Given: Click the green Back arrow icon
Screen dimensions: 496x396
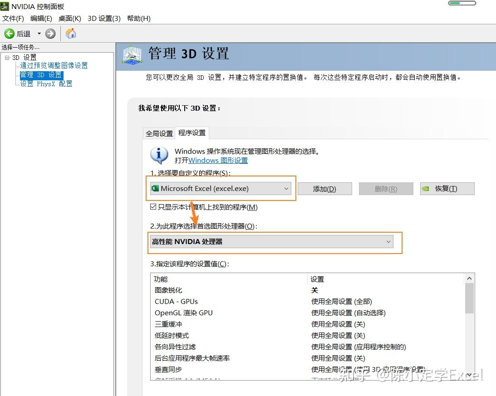Looking at the screenshot, I should [9, 34].
